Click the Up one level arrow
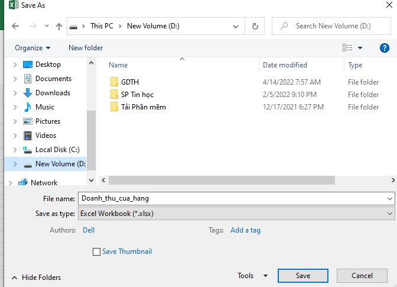The image size is (397, 287). pos(58,27)
